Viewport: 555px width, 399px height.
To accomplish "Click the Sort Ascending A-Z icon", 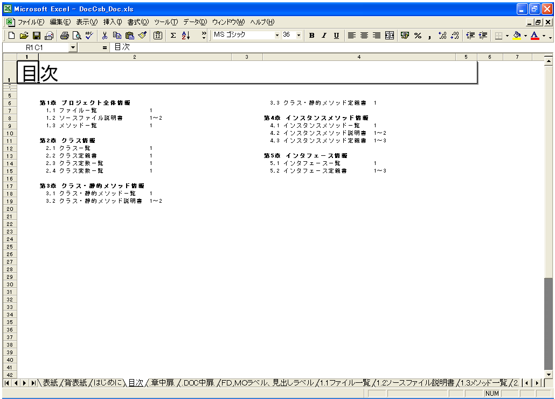I will 186,36.
